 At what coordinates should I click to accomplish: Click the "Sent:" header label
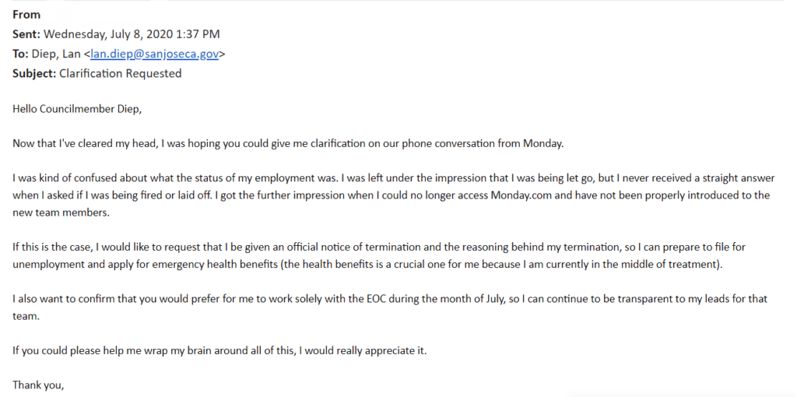click(x=27, y=34)
